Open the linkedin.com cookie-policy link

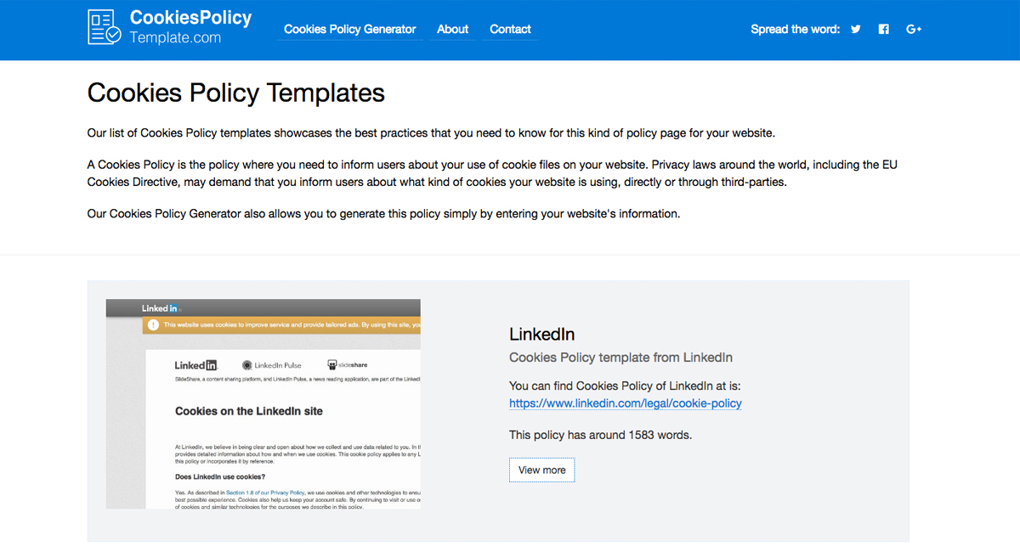point(626,403)
